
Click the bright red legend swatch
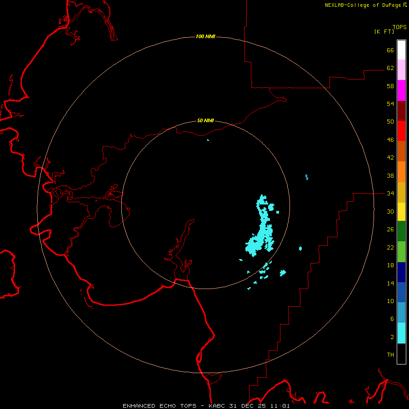(401, 131)
